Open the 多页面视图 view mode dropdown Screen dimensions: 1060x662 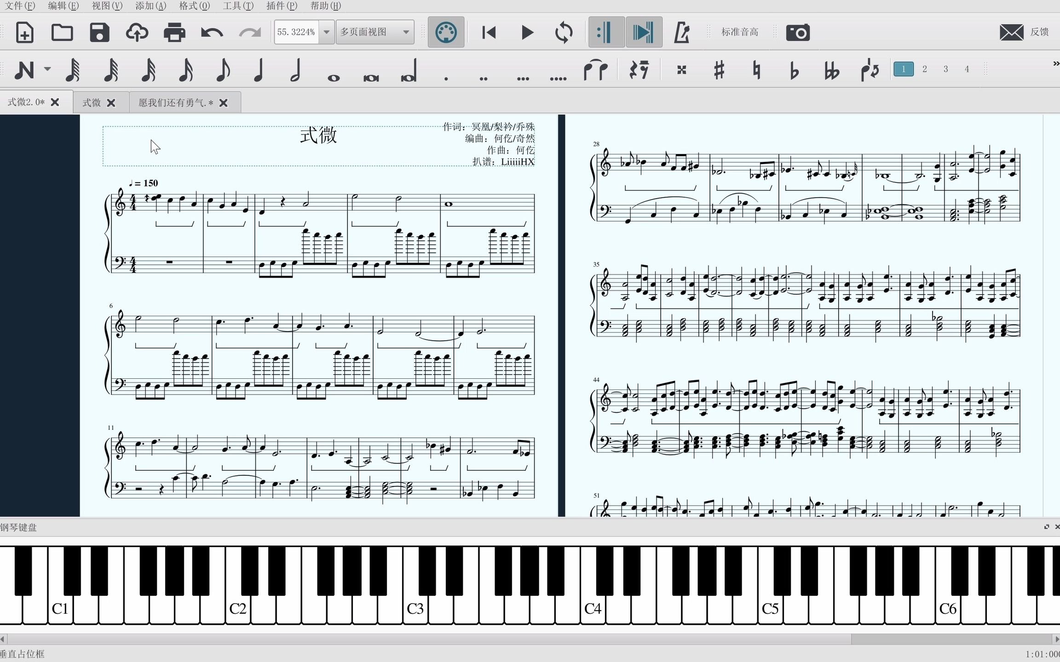click(374, 32)
